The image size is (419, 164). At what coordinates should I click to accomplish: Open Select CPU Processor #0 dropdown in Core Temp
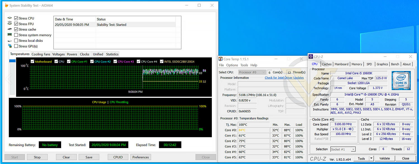(x=252, y=72)
